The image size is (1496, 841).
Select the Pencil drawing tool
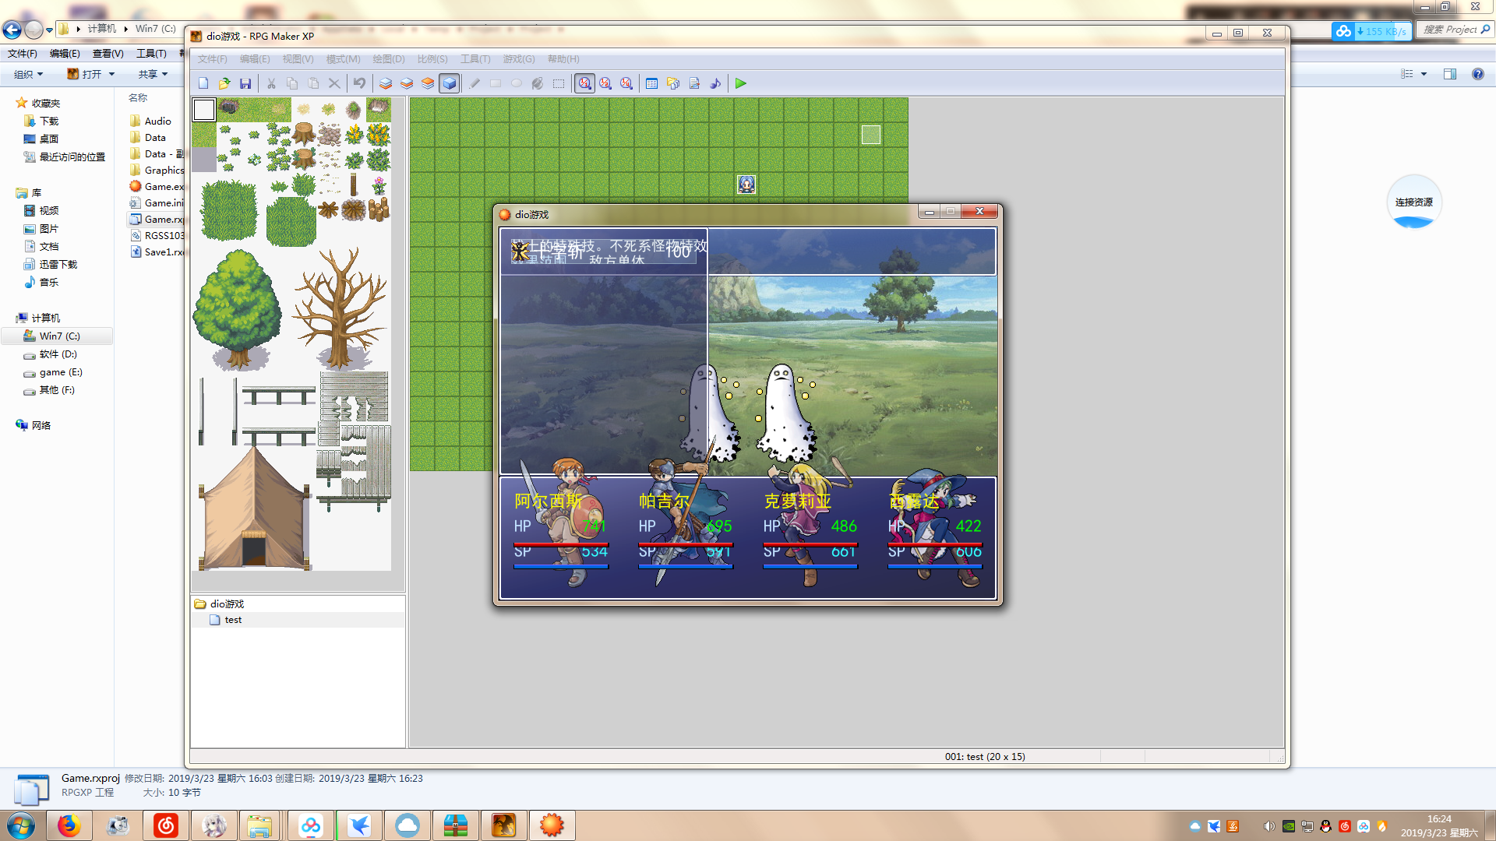coord(475,83)
